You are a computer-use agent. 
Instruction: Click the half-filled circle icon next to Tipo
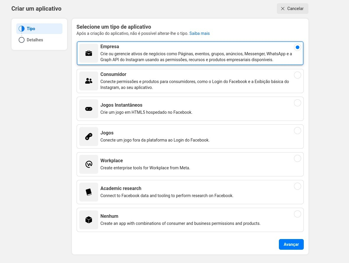tap(22, 29)
